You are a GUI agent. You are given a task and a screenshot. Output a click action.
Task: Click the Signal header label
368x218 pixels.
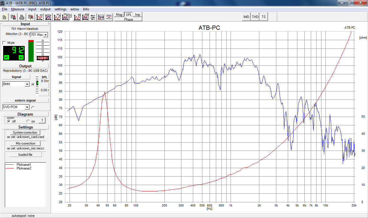(x=16, y=77)
